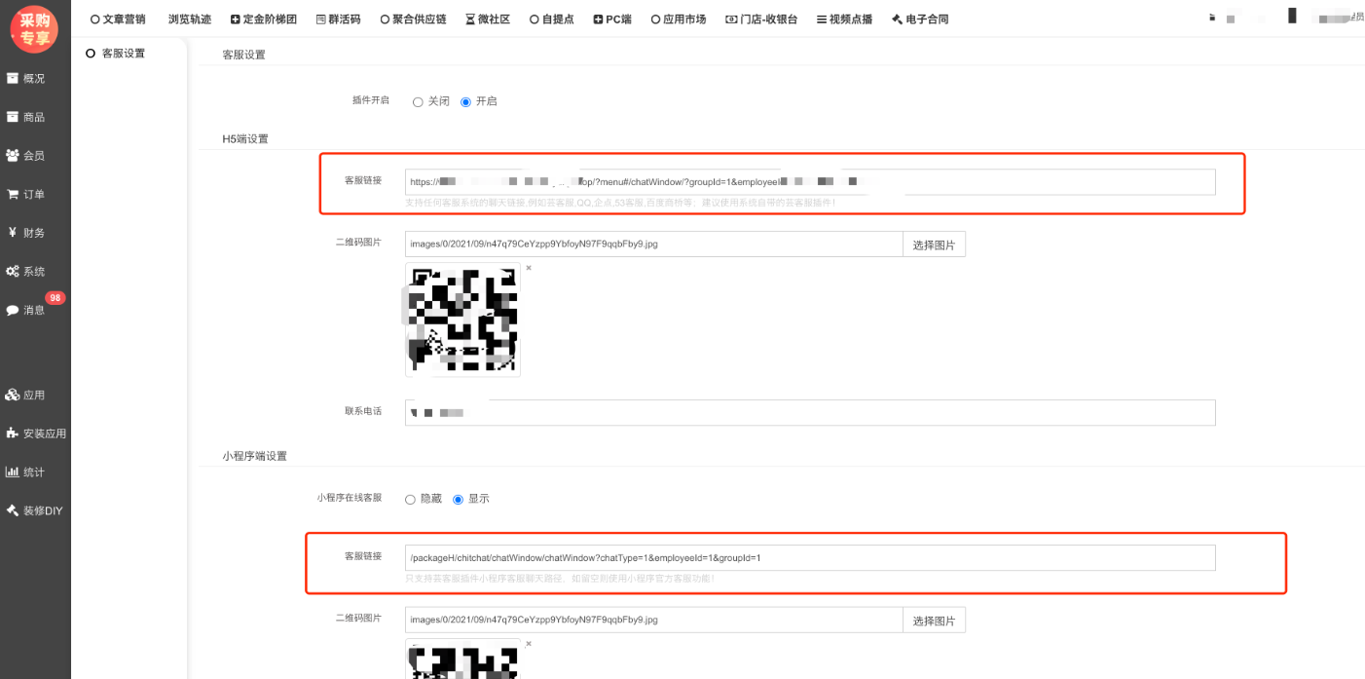Open 消息 messages with 98 badge
Screen dimensions: 1365x679
coord(14,310)
